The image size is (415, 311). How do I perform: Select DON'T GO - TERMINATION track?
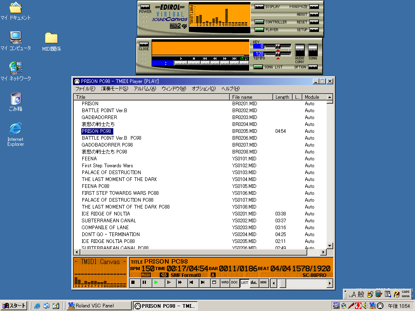[x=111, y=234]
